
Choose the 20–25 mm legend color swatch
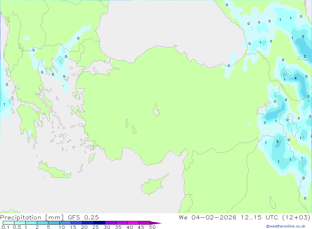tap(88, 223)
